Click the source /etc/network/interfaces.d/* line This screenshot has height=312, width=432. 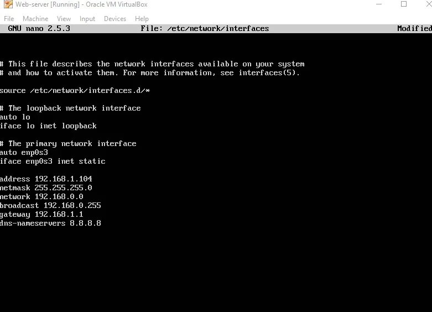tap(75, 90)
